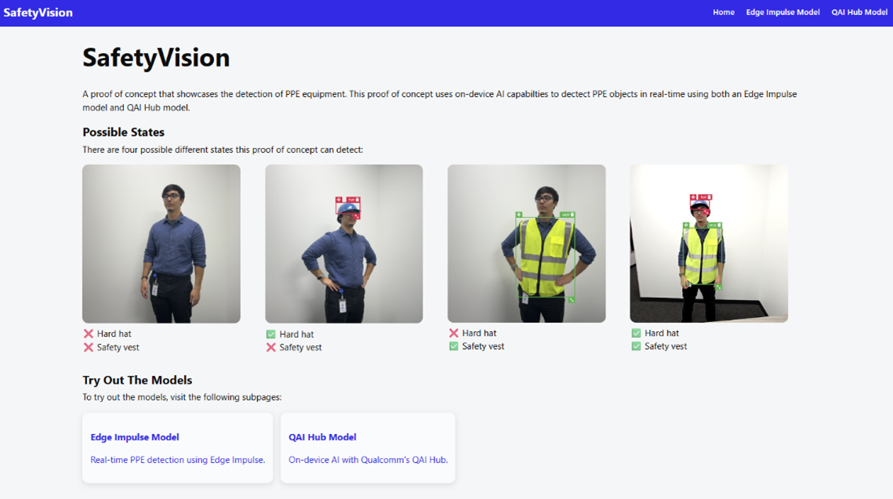Screen dimensions: 893x499
Task: Click green check beside Hard hat, second image
Action: 270,334
